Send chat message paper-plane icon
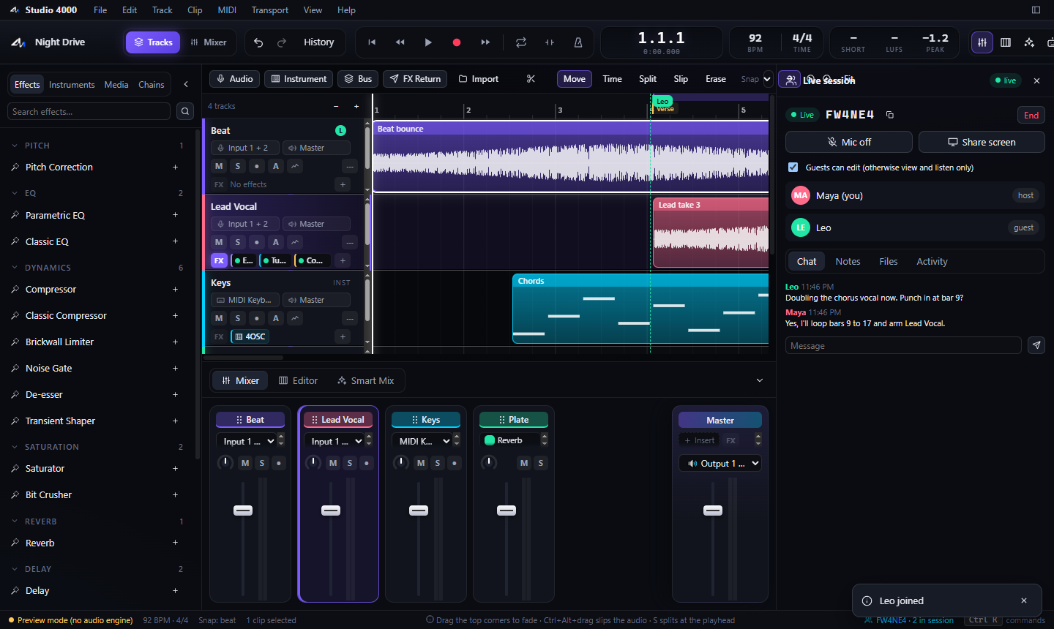Viewport: 1054px width, 629px height. 1036,345
